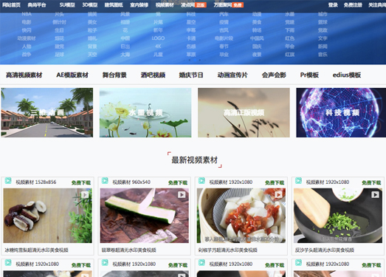Click 免费下载 on the 1528x856 video card
Viewport: 386px width, 277px height.
tap(81, 182)
